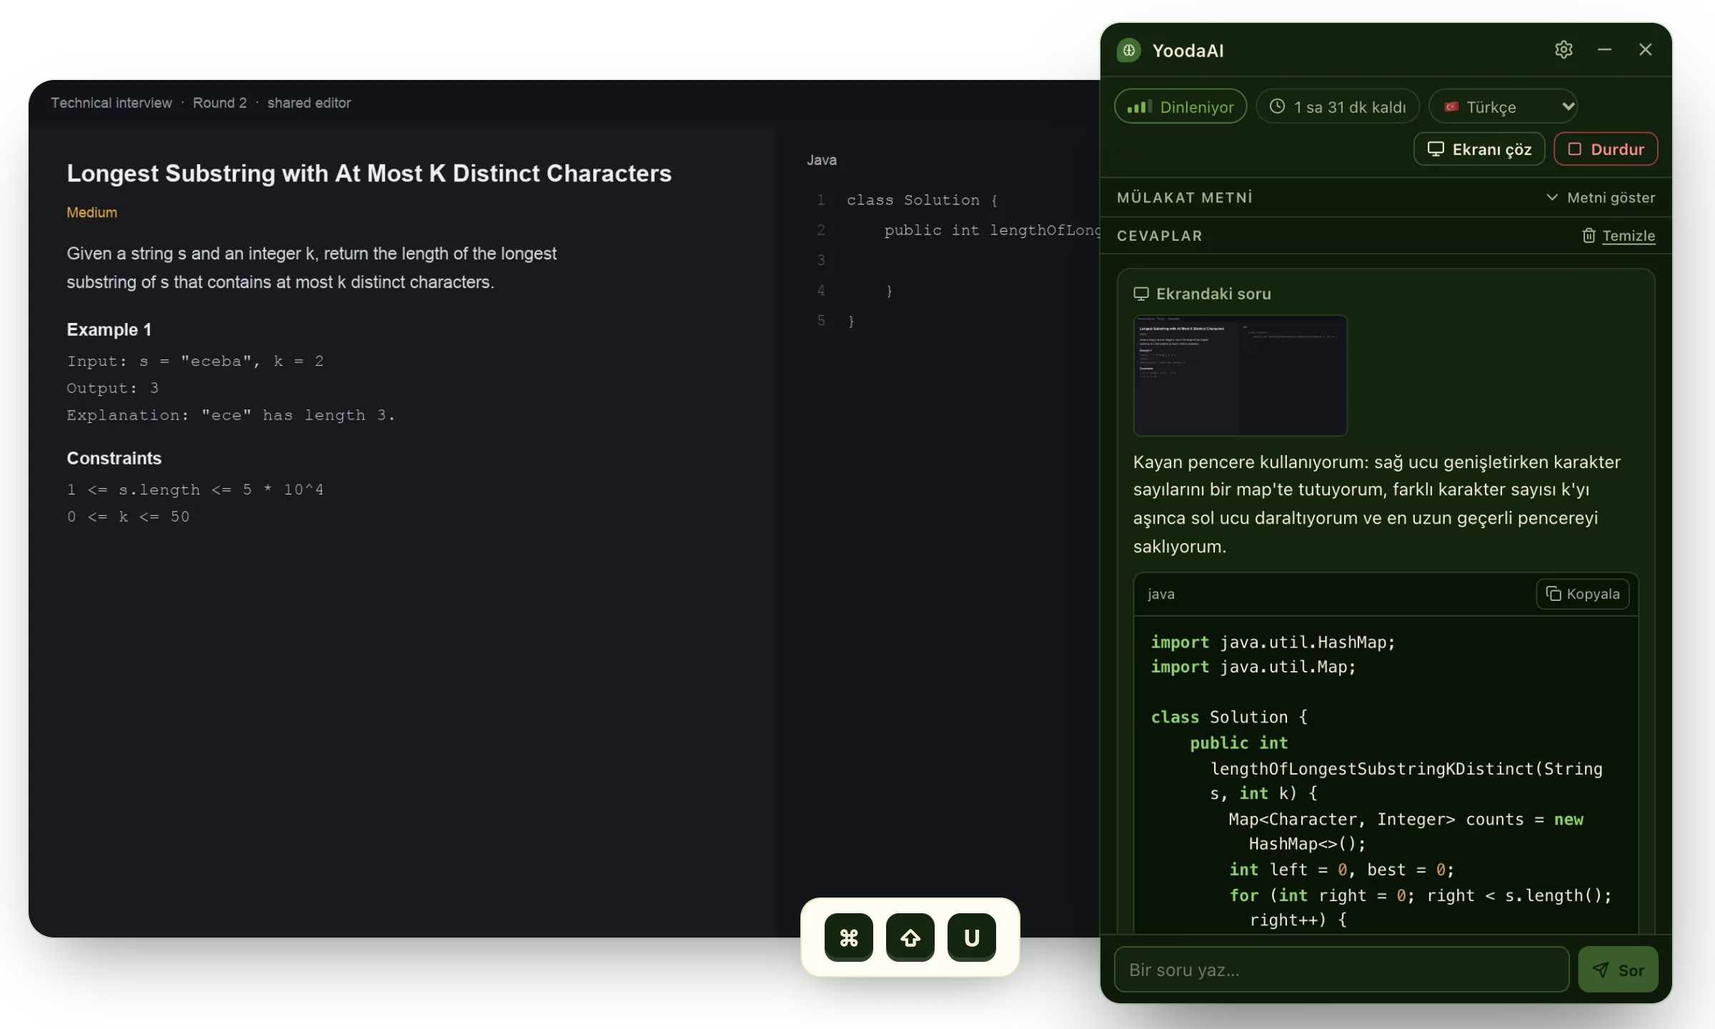This screenshot has width=1715, height=1029.
Task: Open the Ekrandaki soru screenshot thumbnail
Action: click(1241, 375)
